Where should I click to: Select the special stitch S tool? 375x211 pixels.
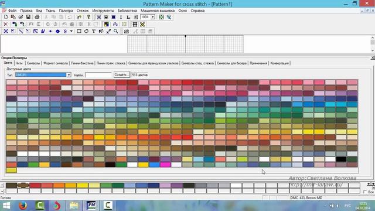65,31
